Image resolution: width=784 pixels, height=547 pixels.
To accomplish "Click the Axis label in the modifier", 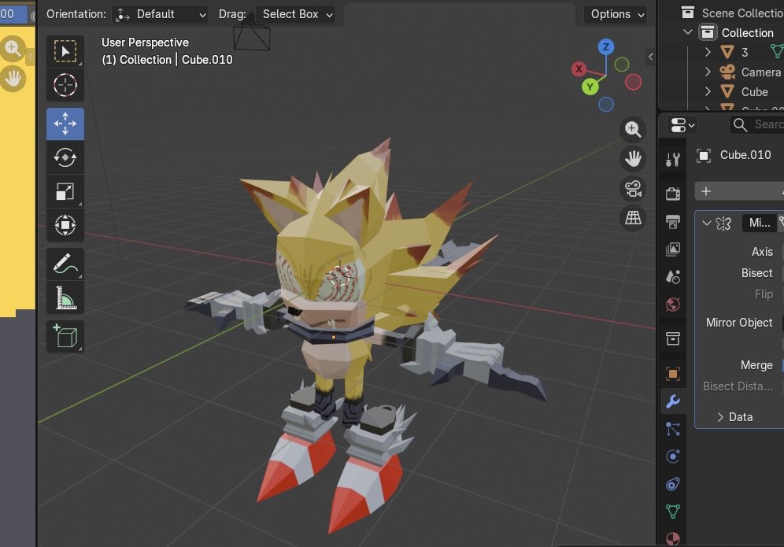I will click(x=762, y=252).
